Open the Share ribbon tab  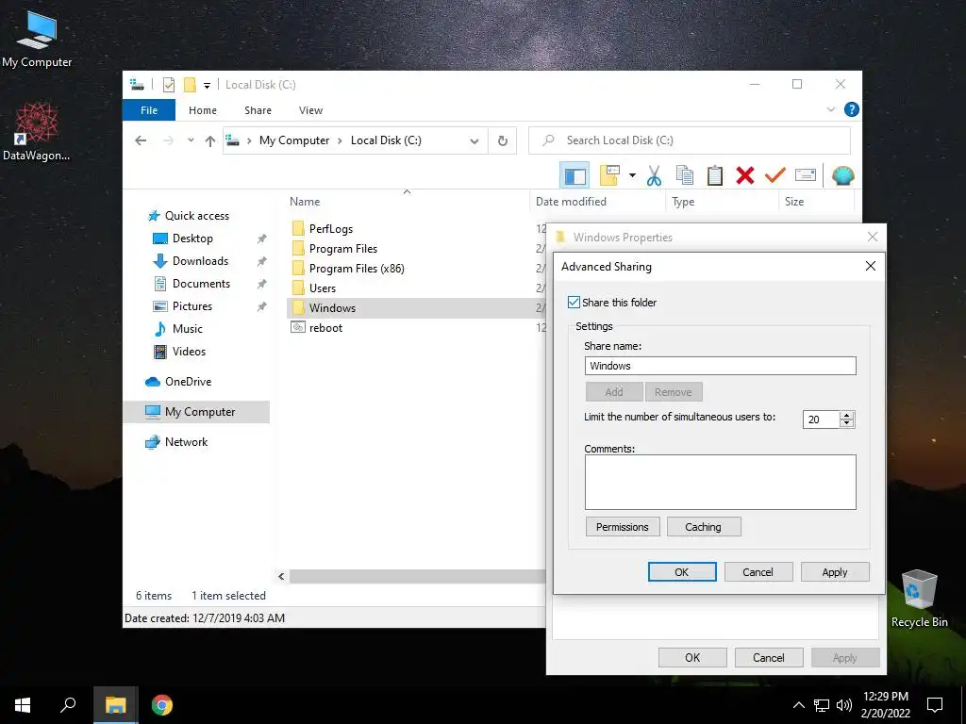[258, 110]
